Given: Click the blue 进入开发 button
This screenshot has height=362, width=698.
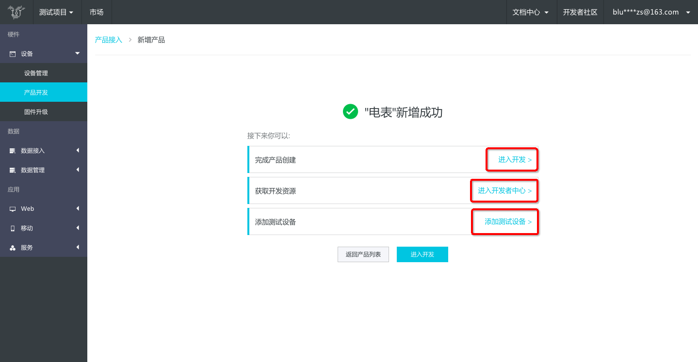Looking at the screenshot, I should pyautogui.click(x=422, y=254).
